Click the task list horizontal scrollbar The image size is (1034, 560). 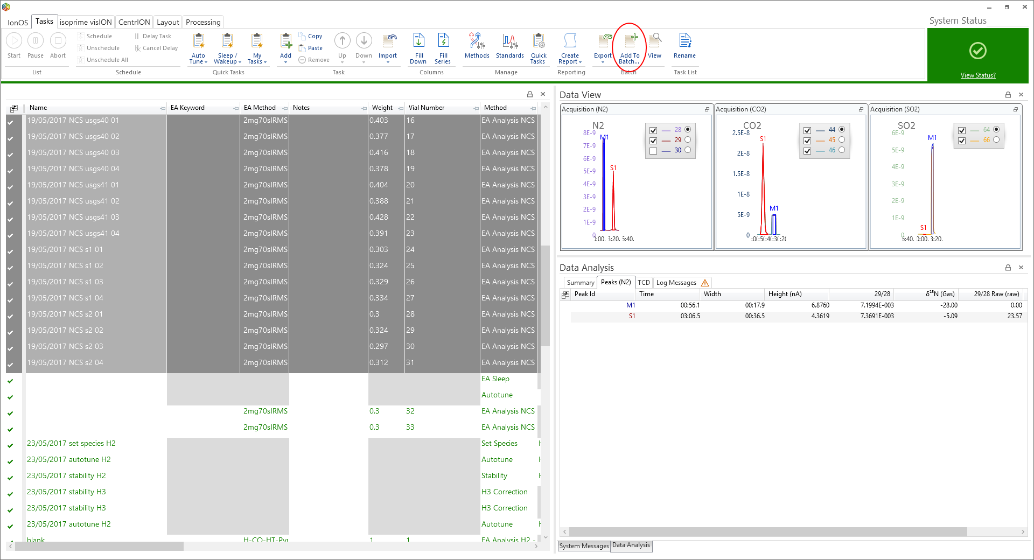tap(99, 547)
